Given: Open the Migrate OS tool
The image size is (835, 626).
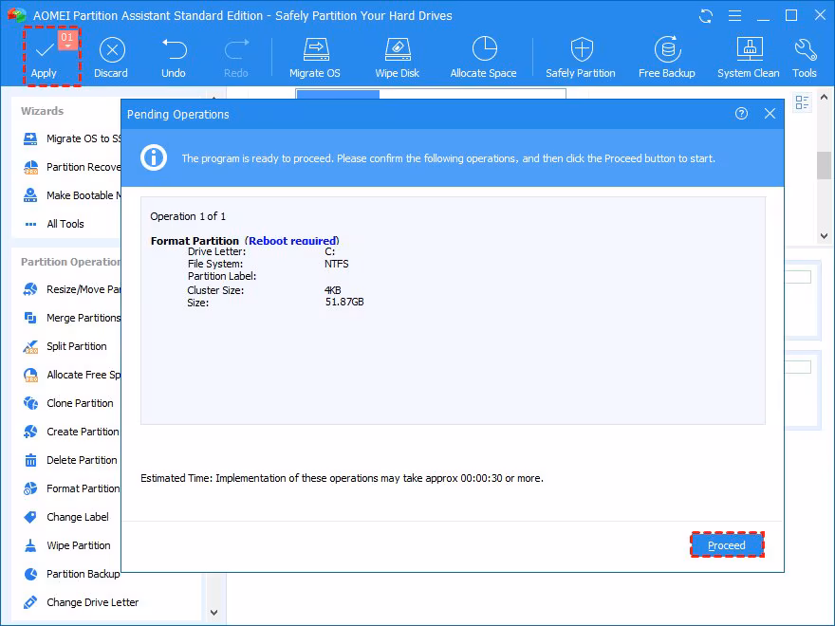Looking at the screenshot, I should (x=315, y=58).
